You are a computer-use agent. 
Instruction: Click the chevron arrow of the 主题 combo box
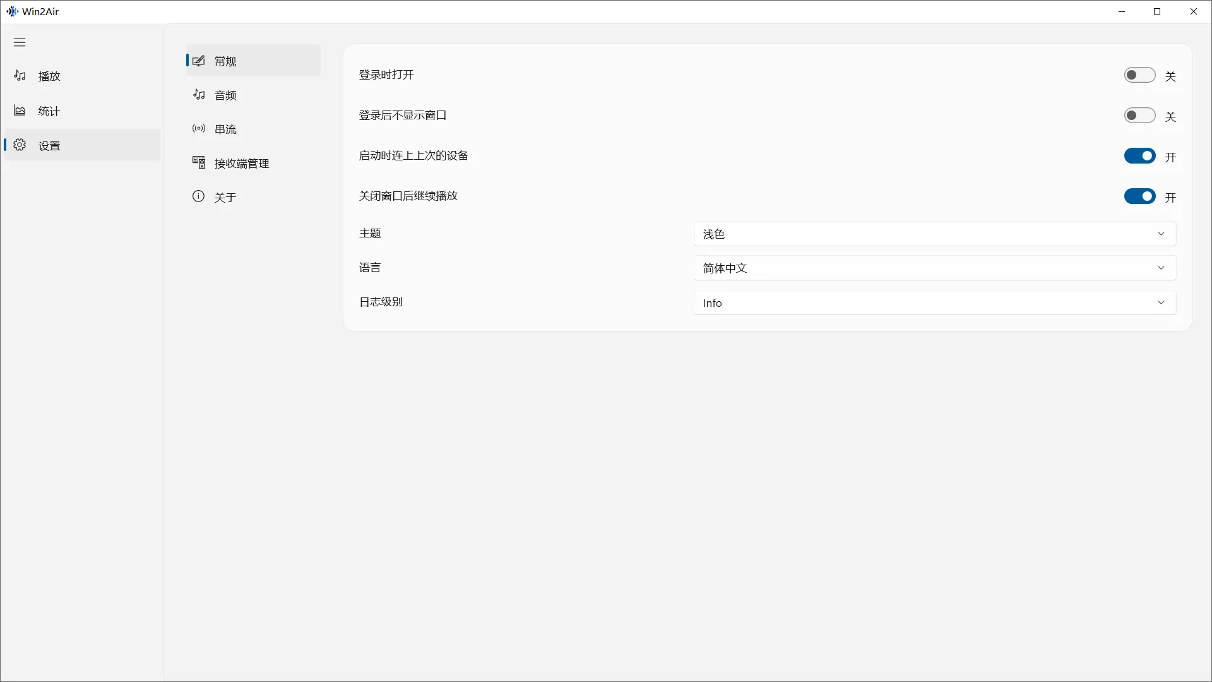click(x=1161, y=234)
